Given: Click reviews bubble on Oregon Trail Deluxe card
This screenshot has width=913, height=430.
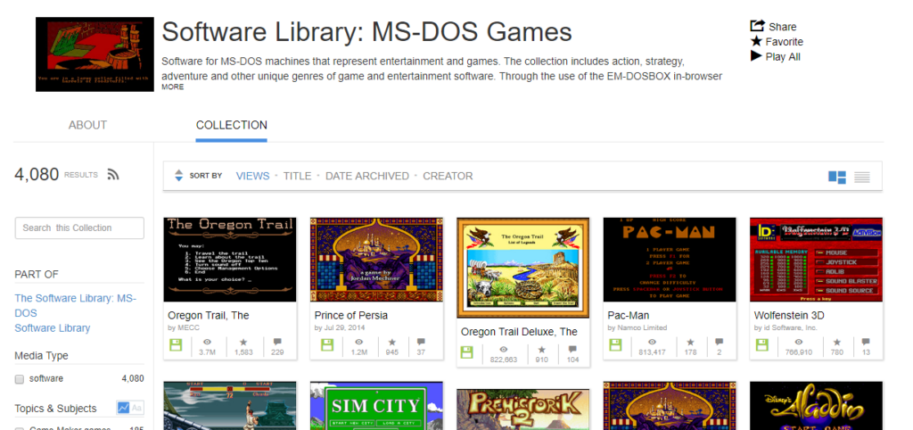Looking at the screenshot, I should [x=573, y=350].
